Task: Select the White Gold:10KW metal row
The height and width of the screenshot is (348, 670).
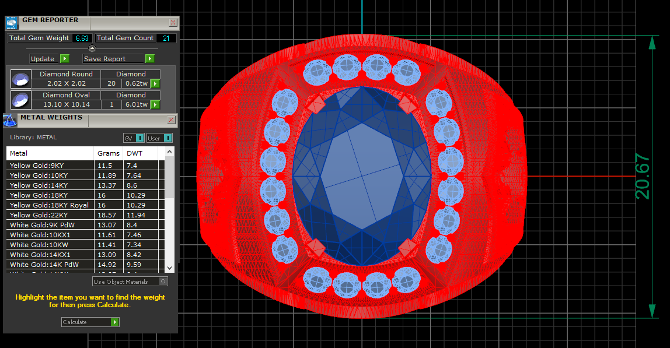Action: point(50,245)
